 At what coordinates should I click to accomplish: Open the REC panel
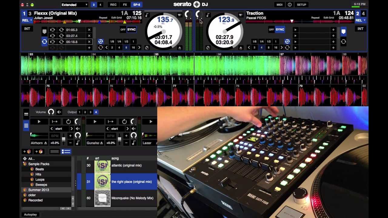(x=113, y=5)
